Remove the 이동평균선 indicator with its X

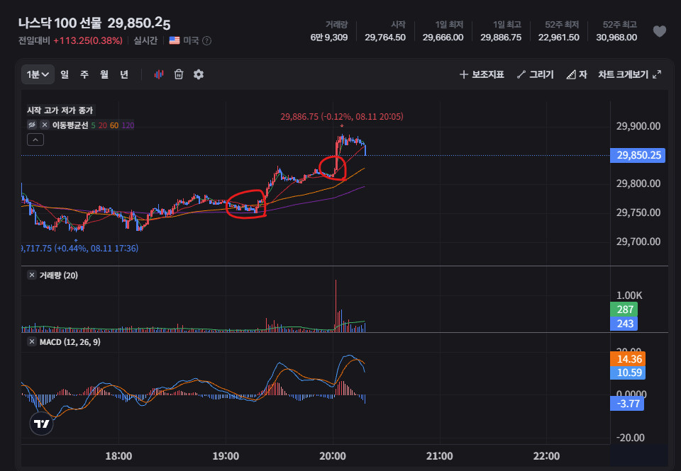pos(44,125)
